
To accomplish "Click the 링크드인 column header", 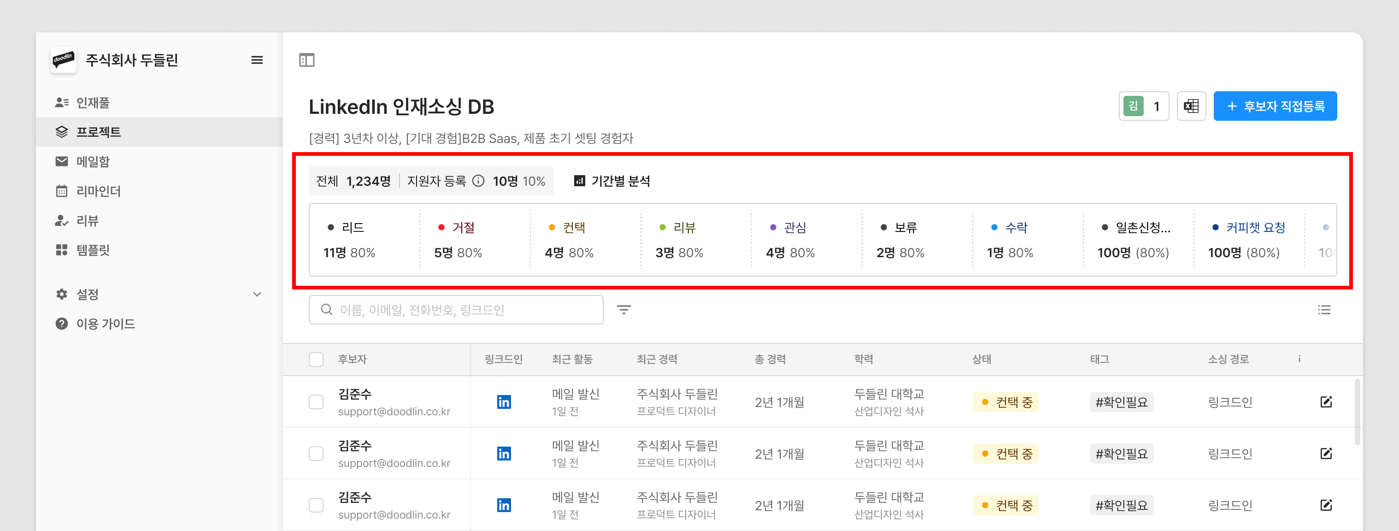I will 504,359.
